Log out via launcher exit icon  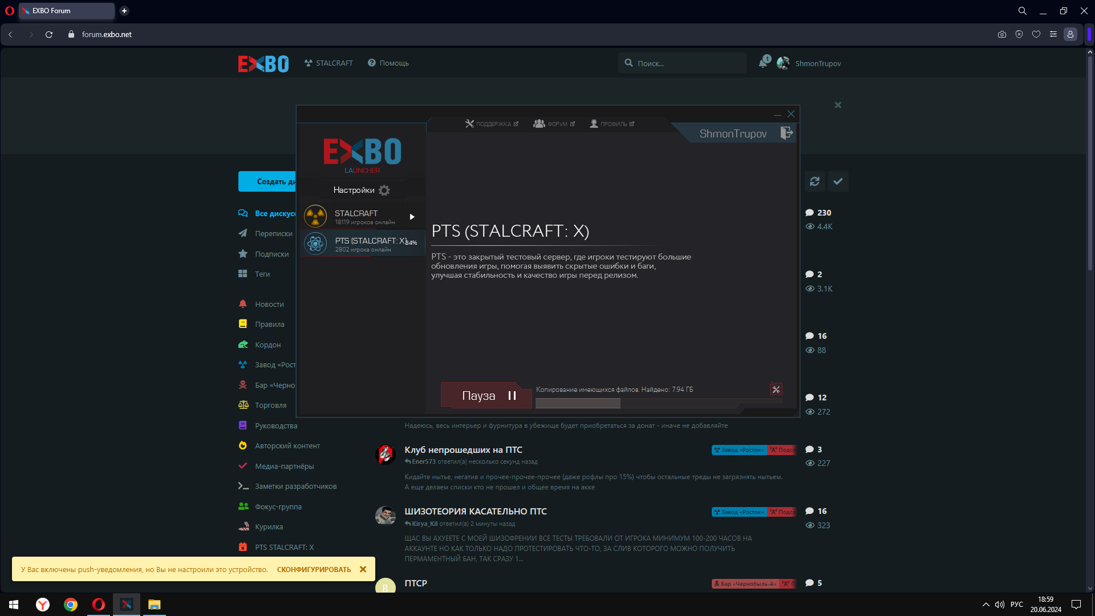pos(786,133)
